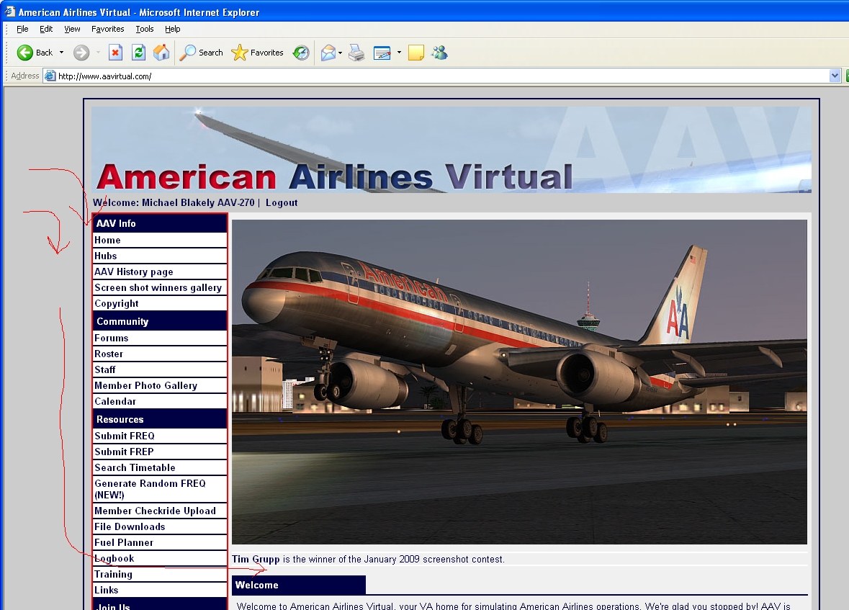Image resolution: width=849 pixels, height=610 pixels.
Task: Click the Forward arrow button
Action: point(81,53)
